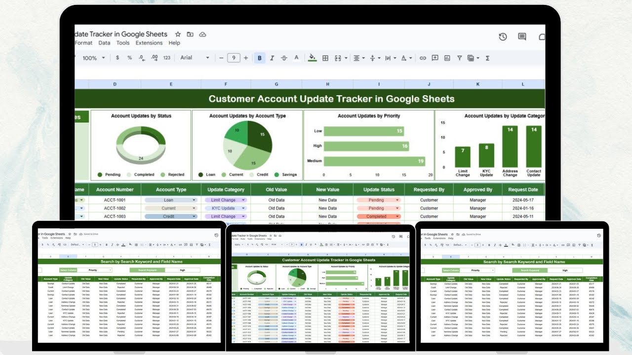Click cell ACCT-1002
The width and height of the screenshot is (632, 355).
[115, 208]
